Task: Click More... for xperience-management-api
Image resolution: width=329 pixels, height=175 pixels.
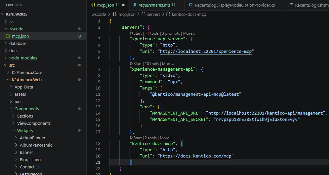Action: click(168, 63)
